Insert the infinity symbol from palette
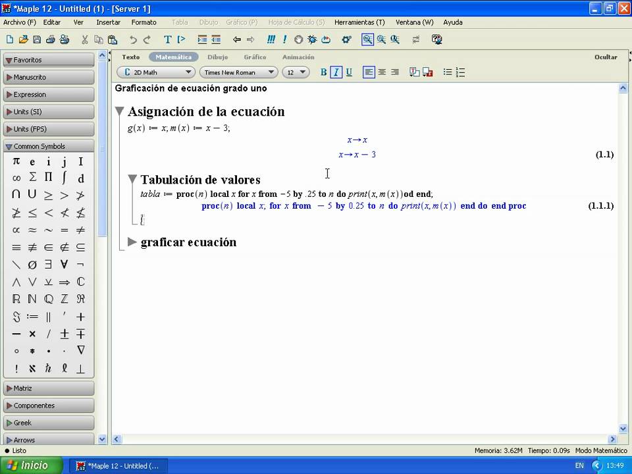632x474 pixels. pos(16,178)
